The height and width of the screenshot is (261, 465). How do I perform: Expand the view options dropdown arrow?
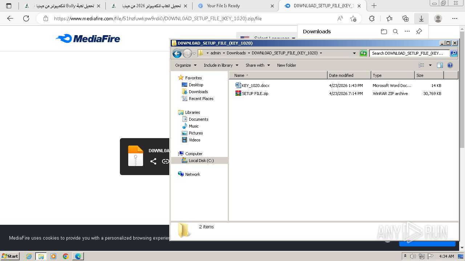[x=430, y=65]
